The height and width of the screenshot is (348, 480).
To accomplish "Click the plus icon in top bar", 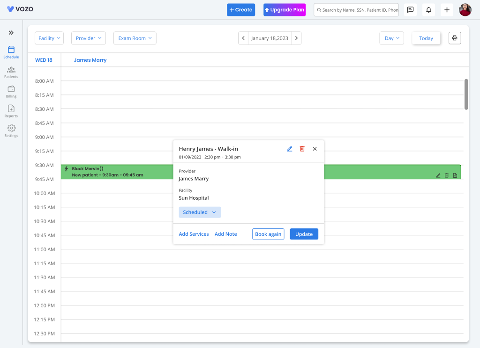I will click(447, 10).
